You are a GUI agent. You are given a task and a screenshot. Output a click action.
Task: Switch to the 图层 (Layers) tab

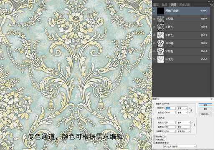(x=156, y=5)
